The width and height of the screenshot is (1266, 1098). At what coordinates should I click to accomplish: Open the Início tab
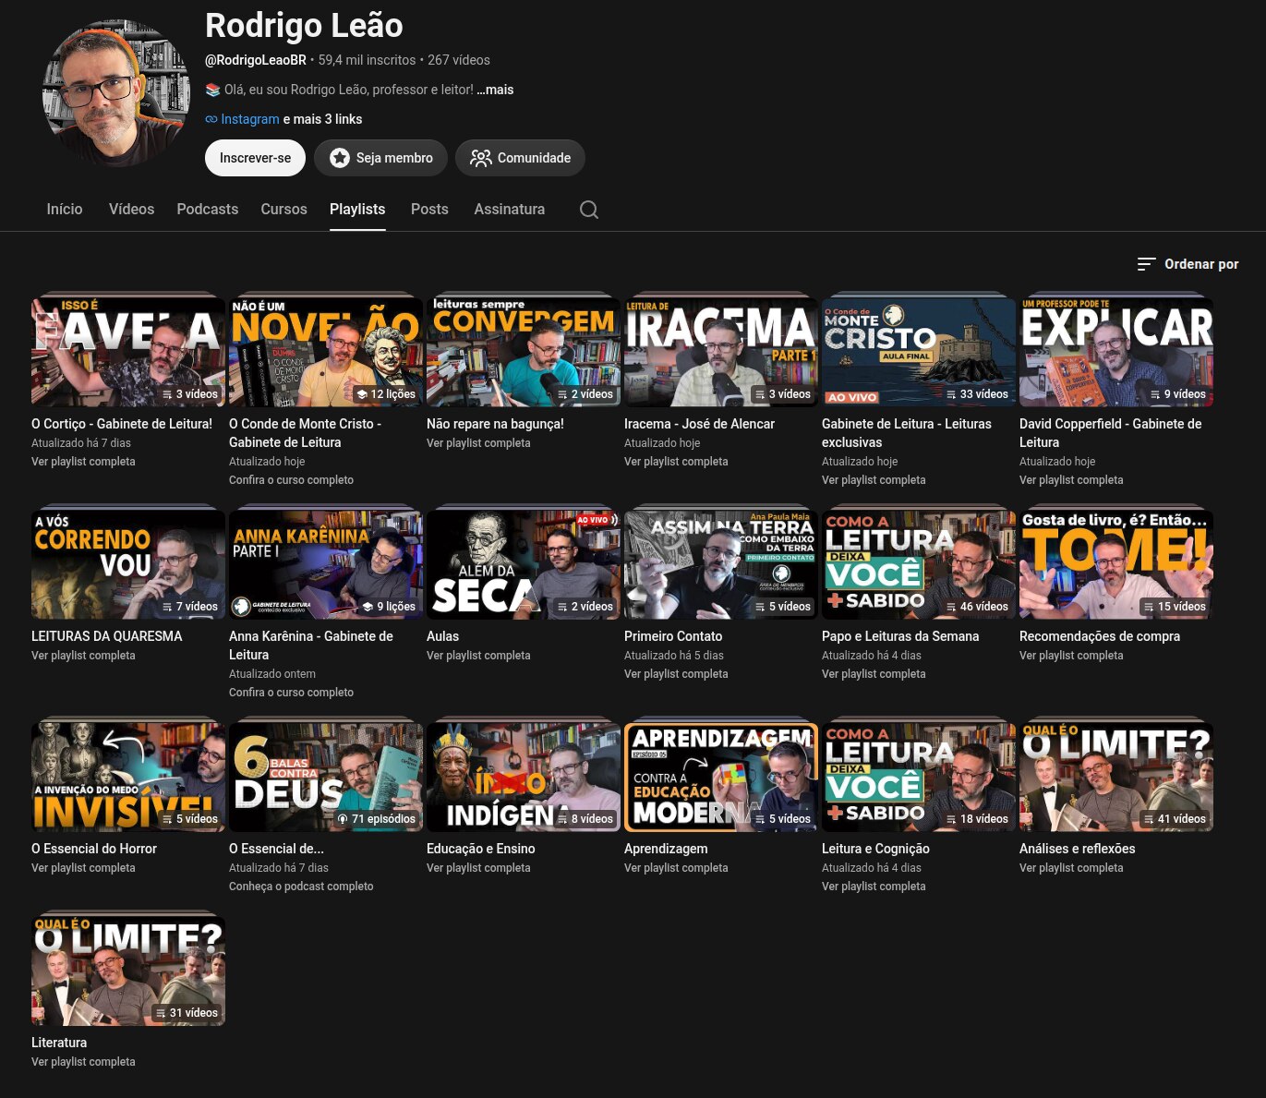click(x=65, y=210)
